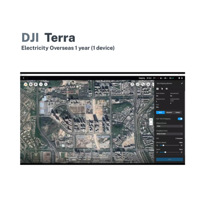Image resolution: width=201 pixels, height=201 pixels.
Task: Click the HD signal status indicator
Action: tap(166, 78)
